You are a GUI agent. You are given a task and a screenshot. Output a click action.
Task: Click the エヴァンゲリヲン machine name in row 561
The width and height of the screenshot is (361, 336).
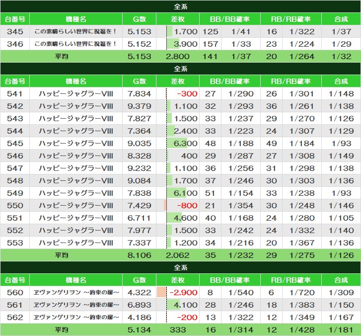tap(76, 305)
